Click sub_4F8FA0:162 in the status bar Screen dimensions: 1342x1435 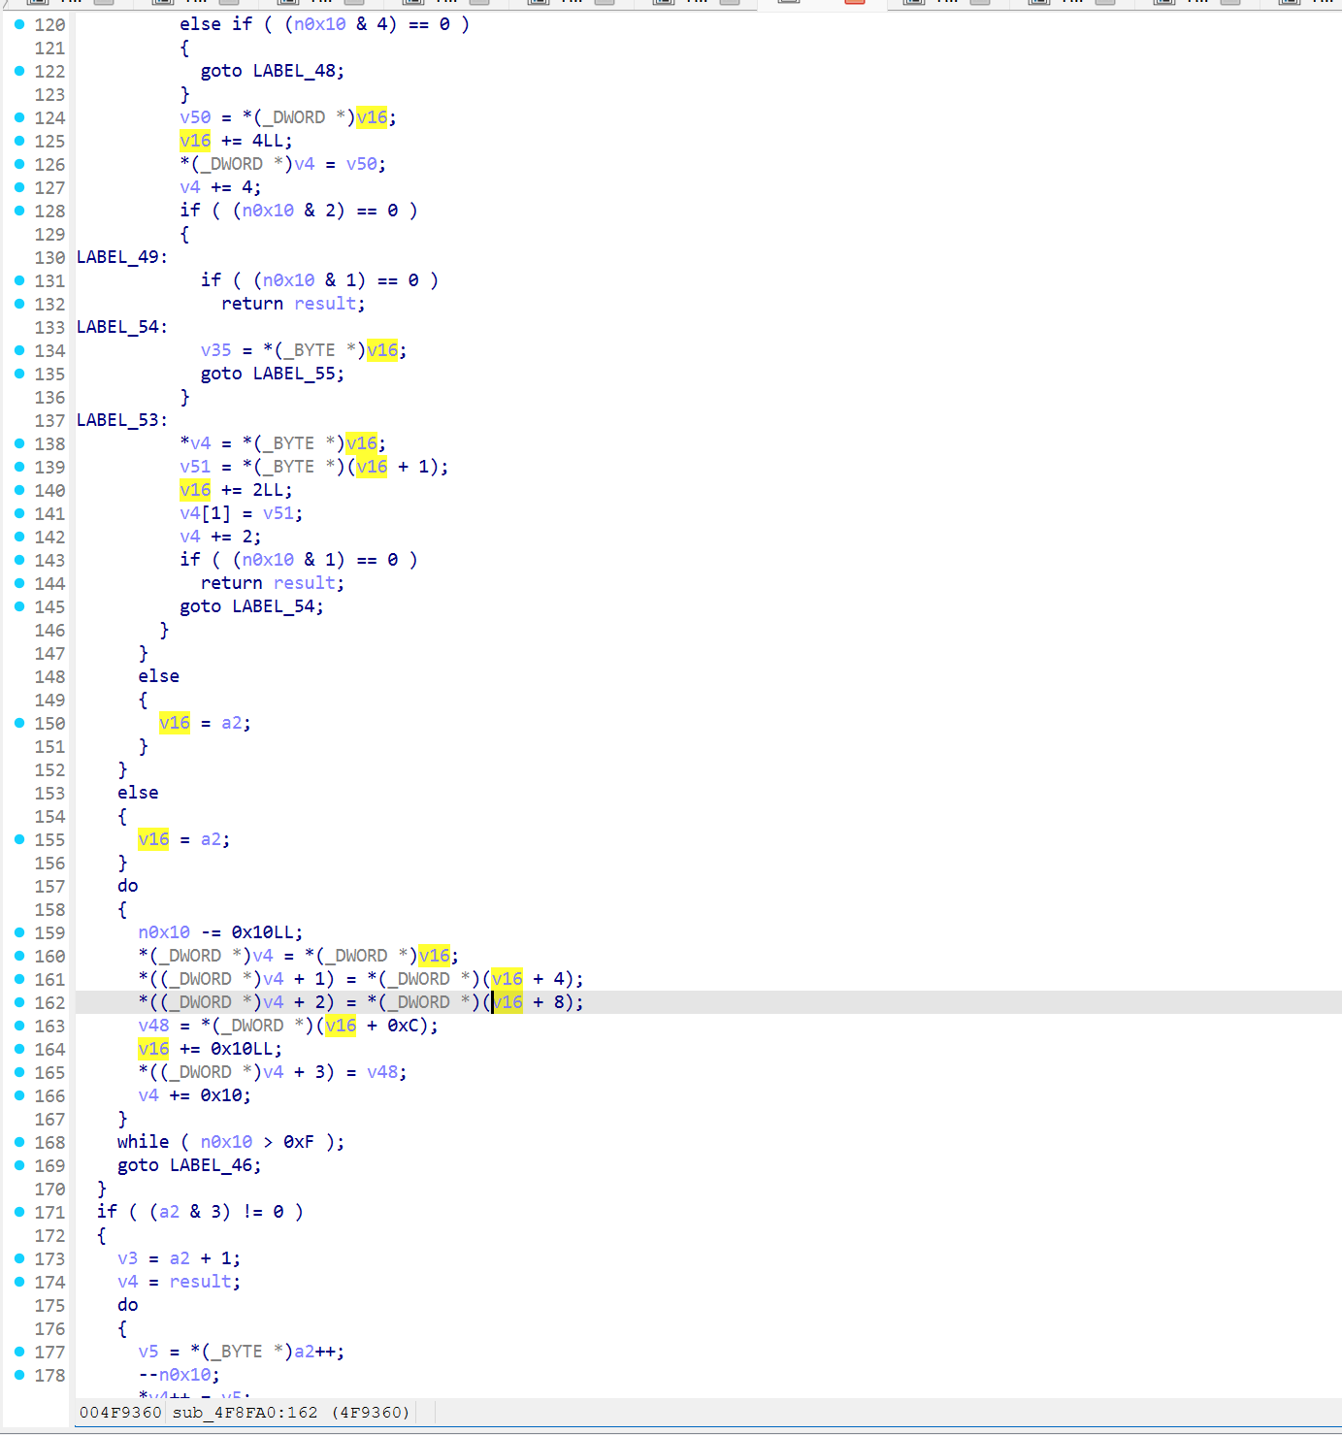point(245,1413)
